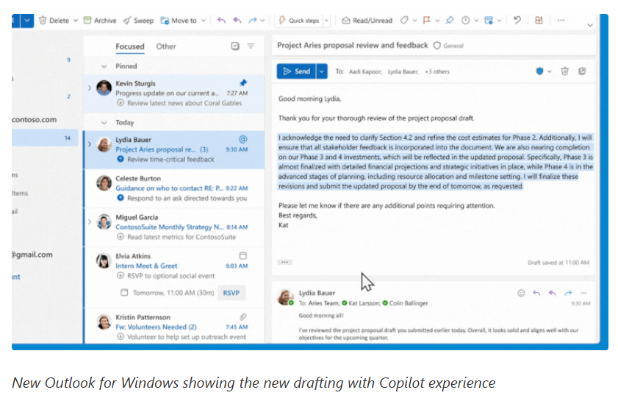618x401 pixels.
Task: Click the Pin icon in toolbar
Action: click(x=450, y=20)
